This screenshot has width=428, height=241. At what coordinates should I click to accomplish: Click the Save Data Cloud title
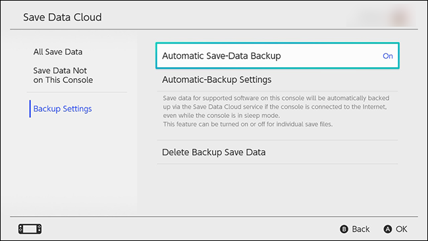(63, 17)
